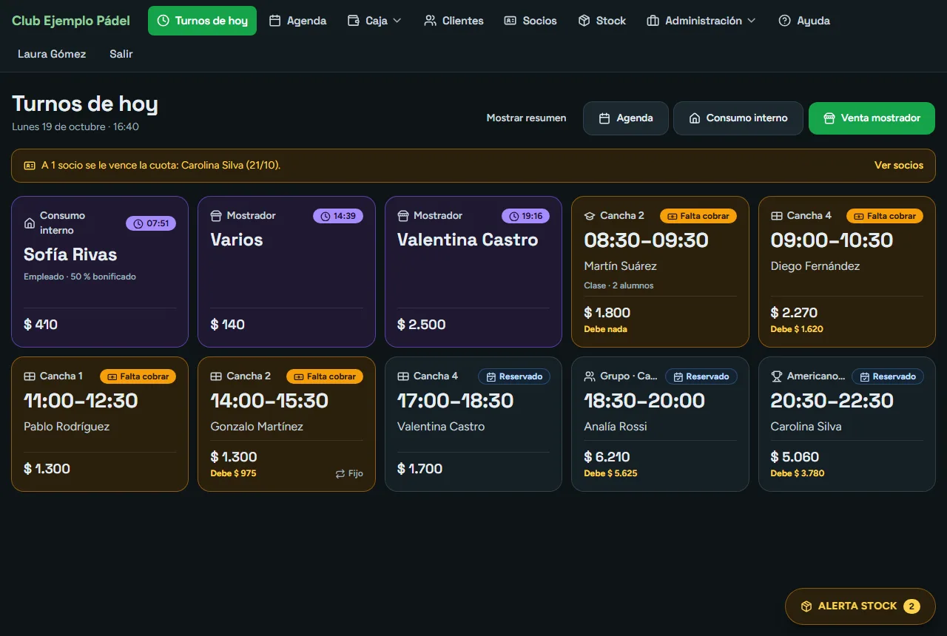Click the group icon on Analía Rossi card

[x=590, y=376]
